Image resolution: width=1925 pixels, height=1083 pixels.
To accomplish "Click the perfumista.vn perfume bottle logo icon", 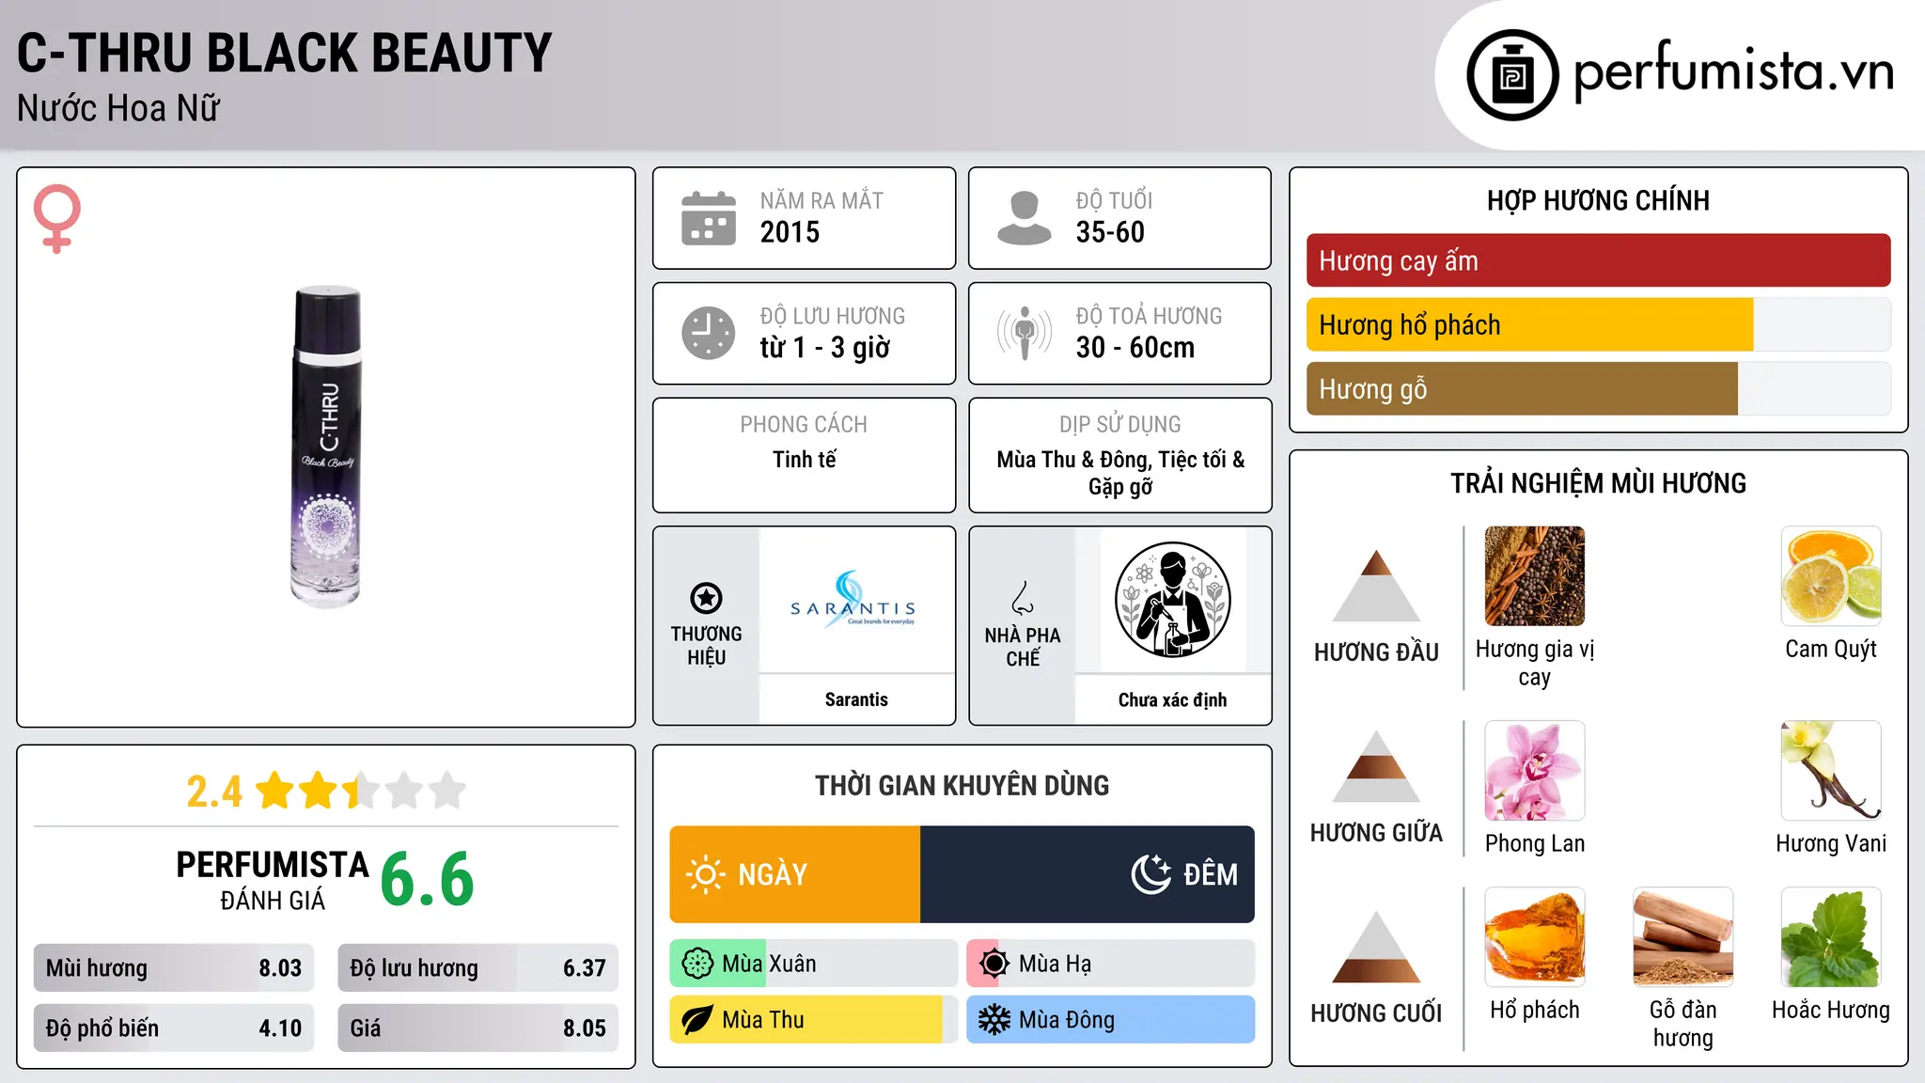I will [x=1512, y=75].
